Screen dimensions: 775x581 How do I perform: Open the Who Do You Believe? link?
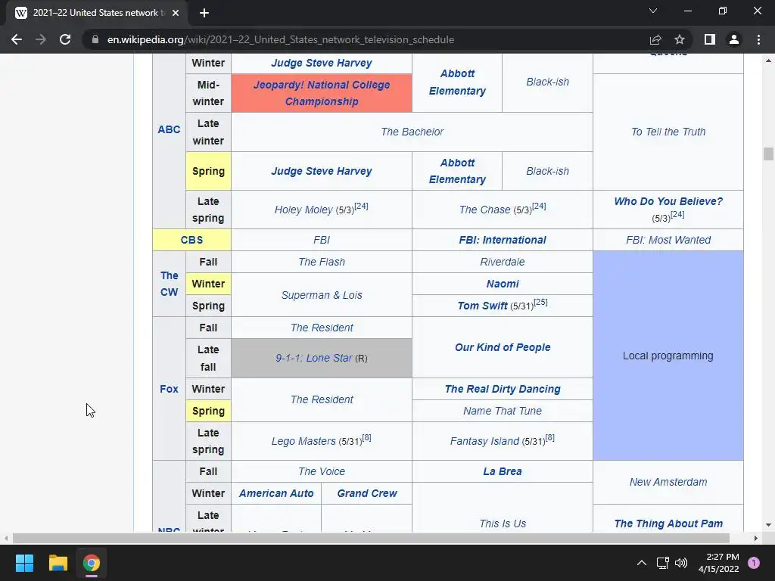point(668,201)
